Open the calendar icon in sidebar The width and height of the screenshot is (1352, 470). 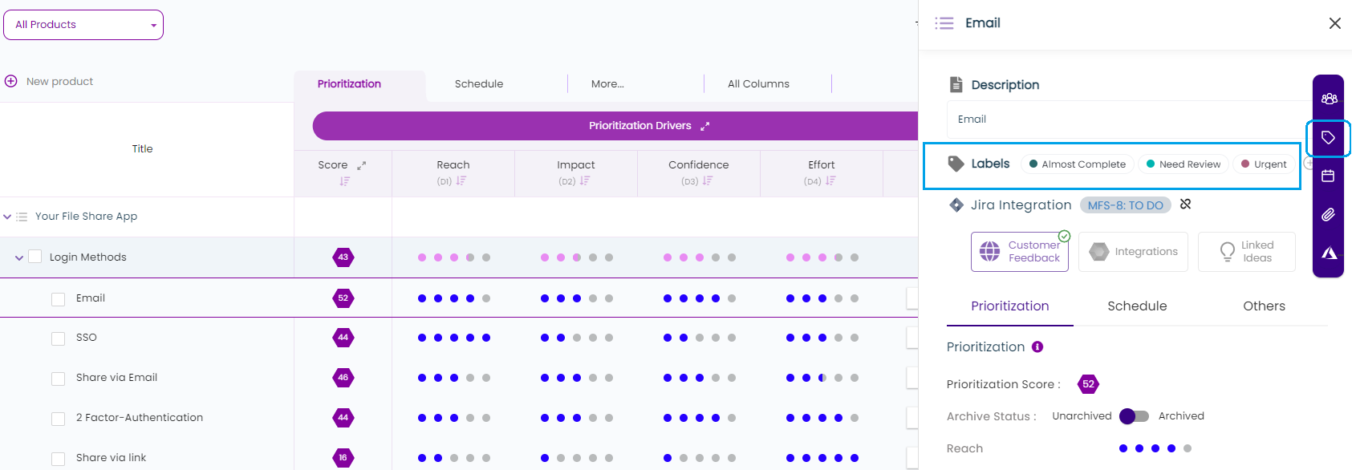click(x=1329, y=176)
